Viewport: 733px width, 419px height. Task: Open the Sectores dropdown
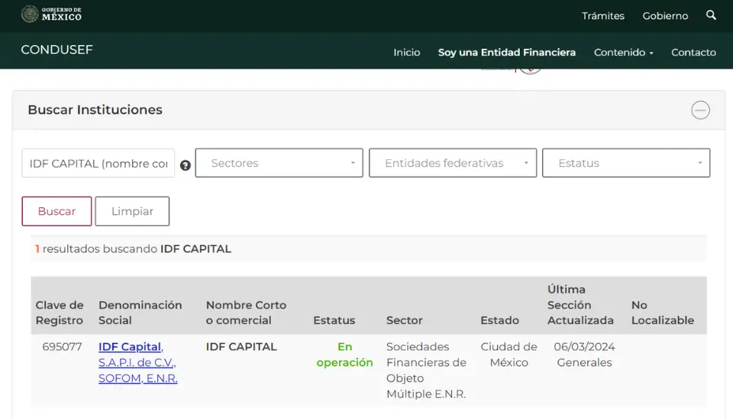pyautogui.click(x=279, y=163)
